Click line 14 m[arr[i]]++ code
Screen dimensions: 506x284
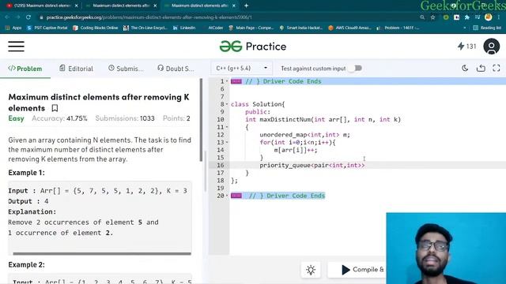click(296, 150)
